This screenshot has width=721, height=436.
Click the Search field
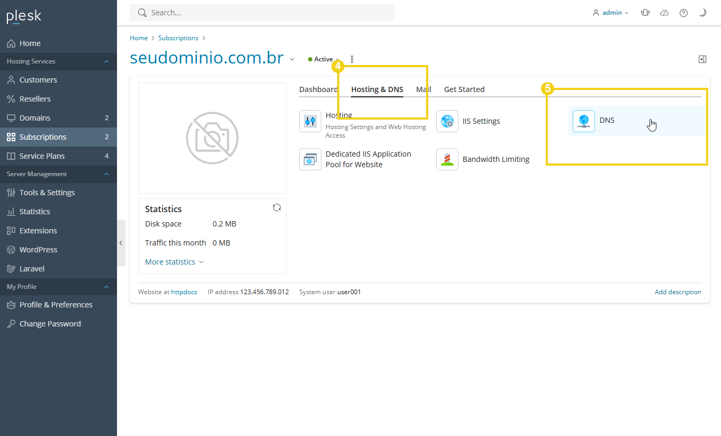click(x=262, y=12)
